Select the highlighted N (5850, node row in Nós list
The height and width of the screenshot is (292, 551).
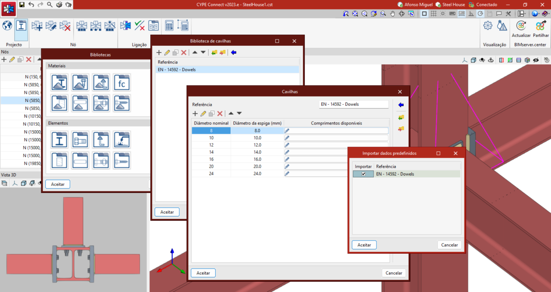coord(21,101)
